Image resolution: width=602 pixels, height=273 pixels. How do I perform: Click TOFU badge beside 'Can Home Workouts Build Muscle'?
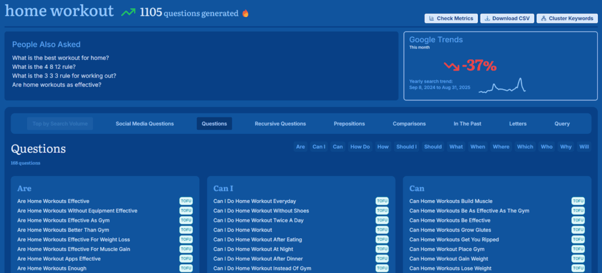[x=578, y=201]
